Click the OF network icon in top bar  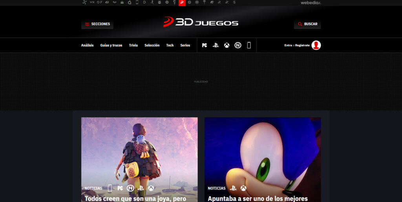coord(99,2)
